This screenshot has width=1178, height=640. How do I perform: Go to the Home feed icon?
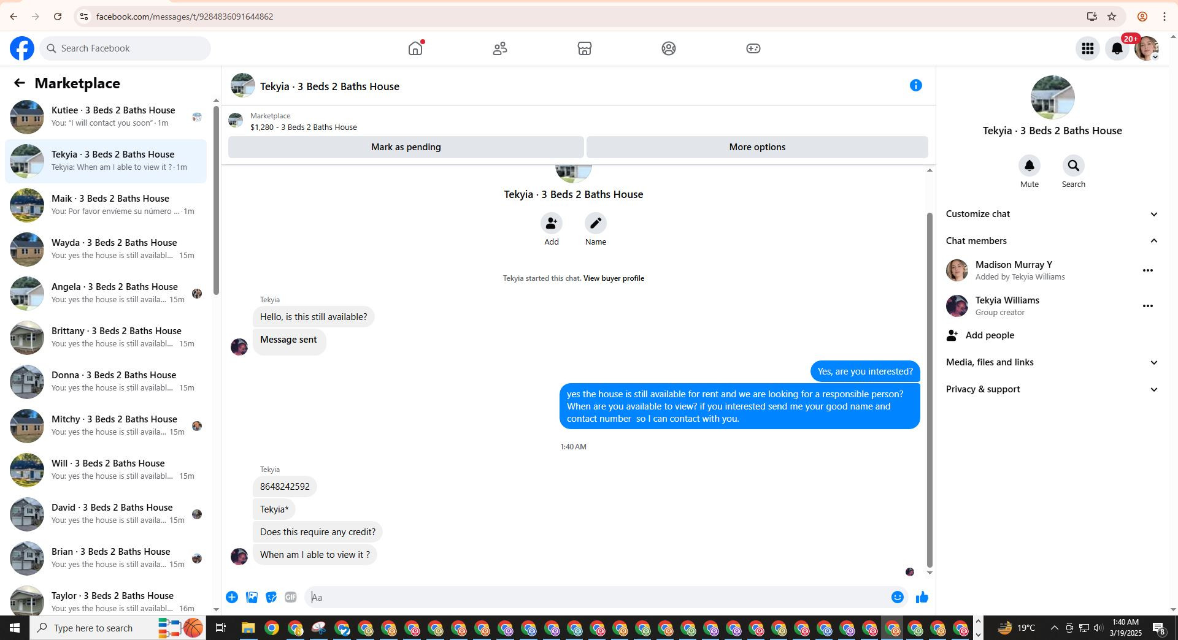415,48
